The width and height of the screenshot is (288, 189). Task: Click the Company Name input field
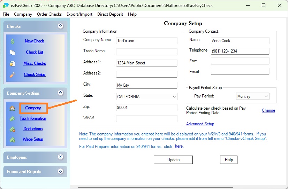147,41
